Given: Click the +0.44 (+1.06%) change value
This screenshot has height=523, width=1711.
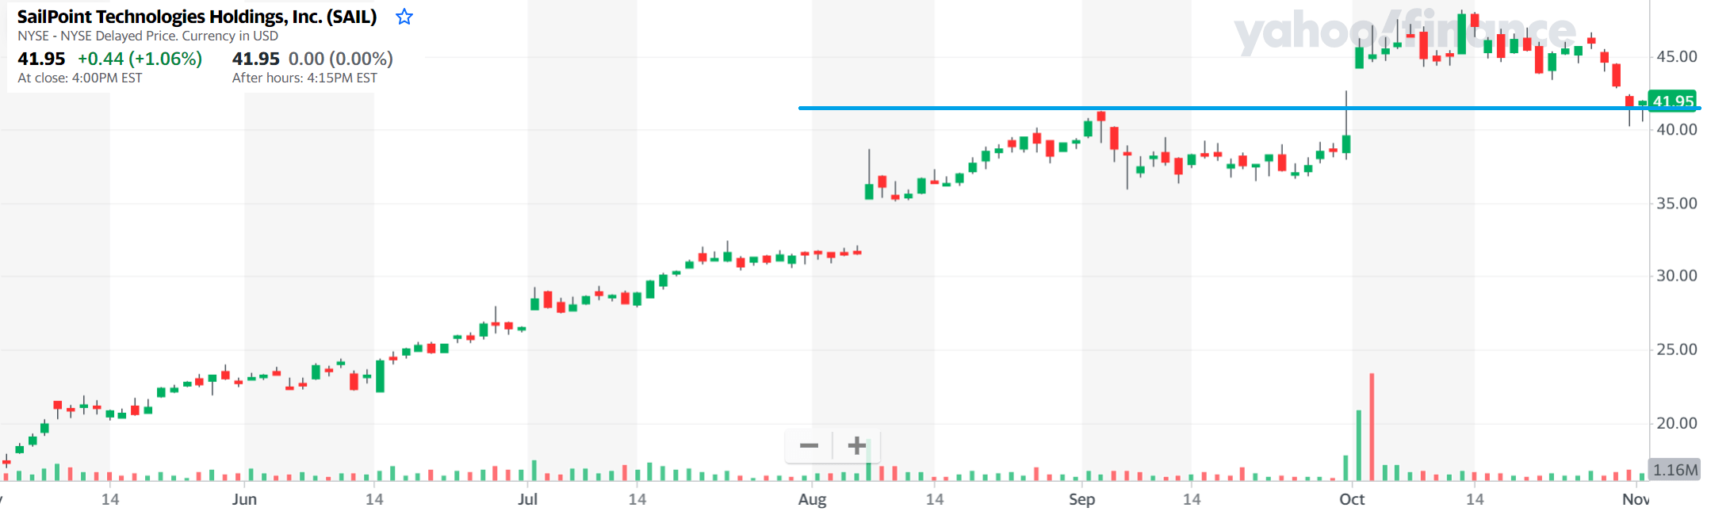Looking at the screenshot, I should 140,59.
